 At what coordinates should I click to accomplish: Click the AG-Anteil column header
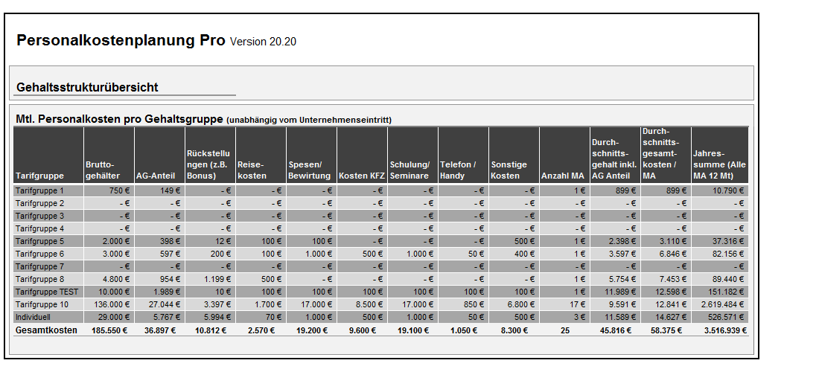(155, 176)
